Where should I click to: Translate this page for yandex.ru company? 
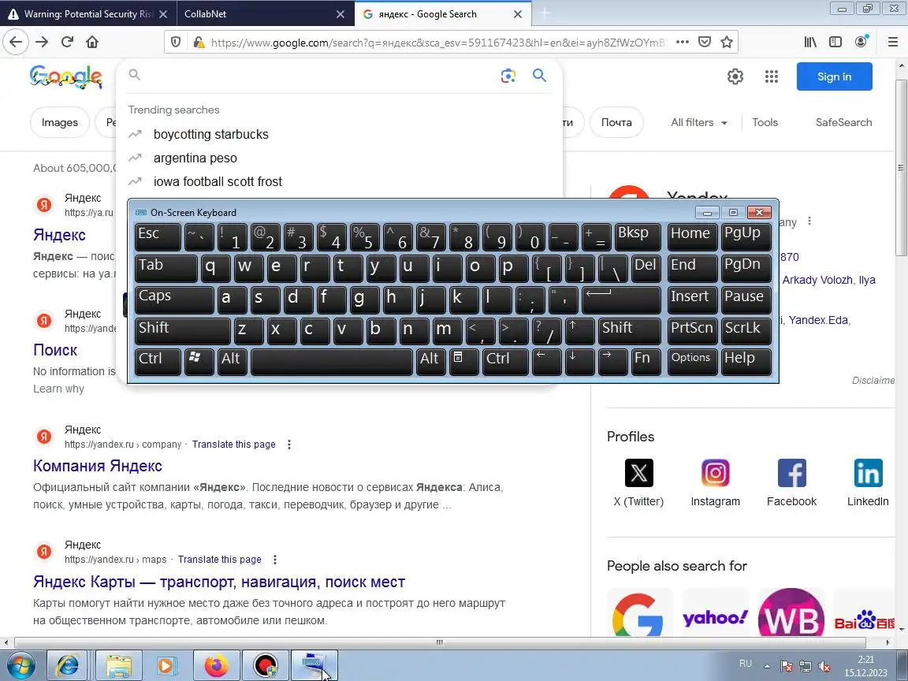[233, 445]
